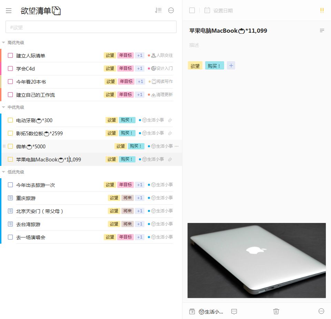
Task: Open priority flag exclamation icon
Action: pos(322,10)
